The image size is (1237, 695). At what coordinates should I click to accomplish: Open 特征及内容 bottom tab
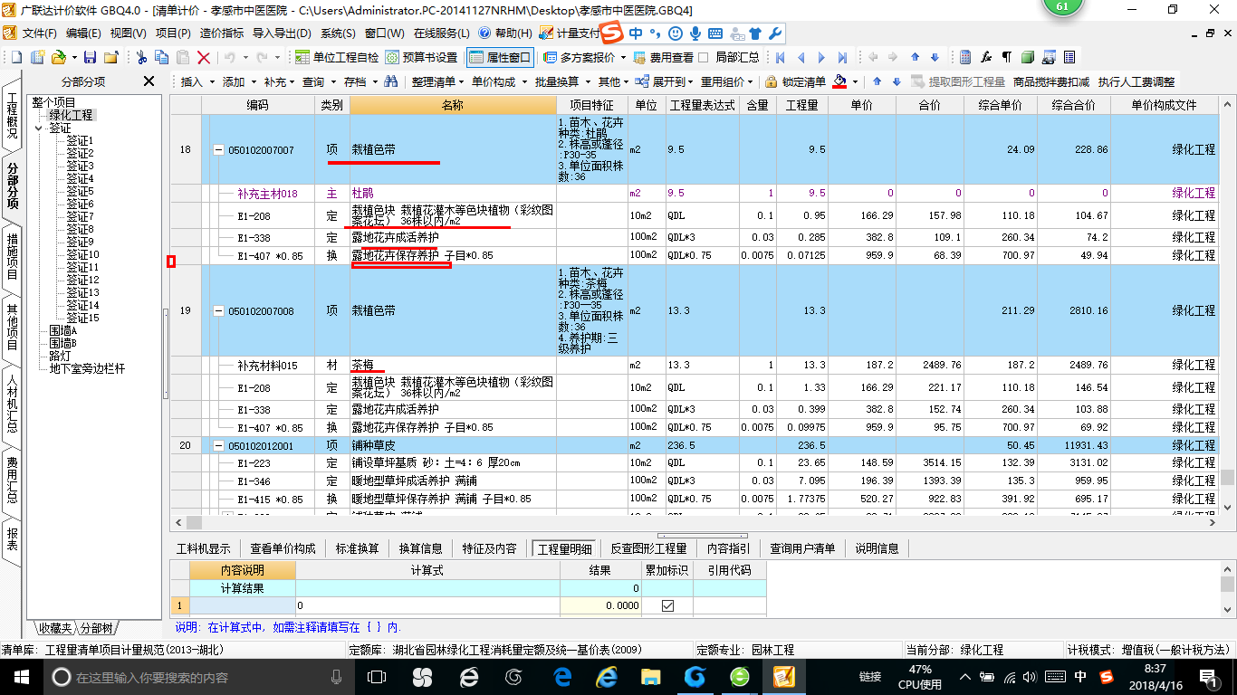click(x=489, y=548)
